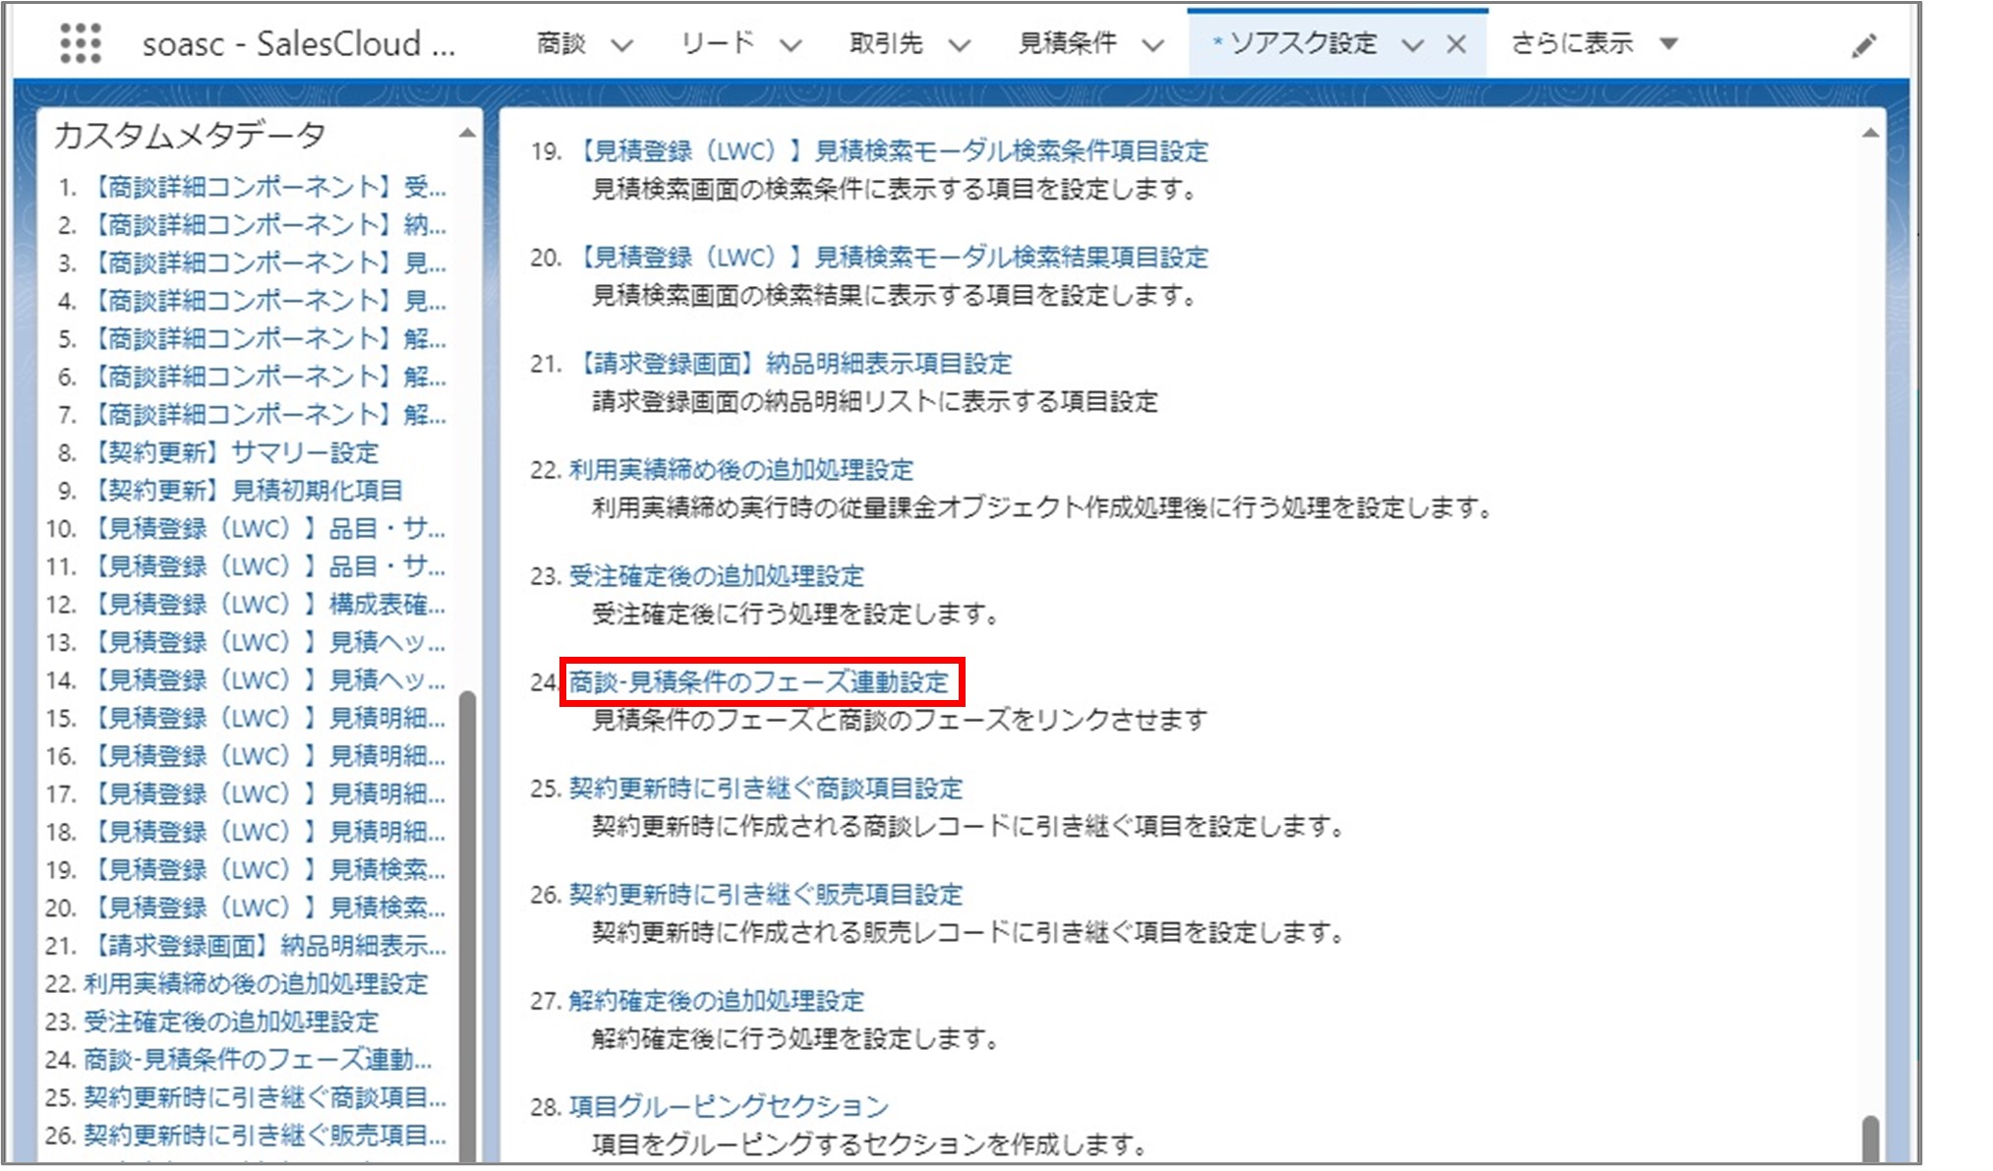
Task: Open the ソアスク設定 tab dropdown chevron
Action: [1412, 45]
